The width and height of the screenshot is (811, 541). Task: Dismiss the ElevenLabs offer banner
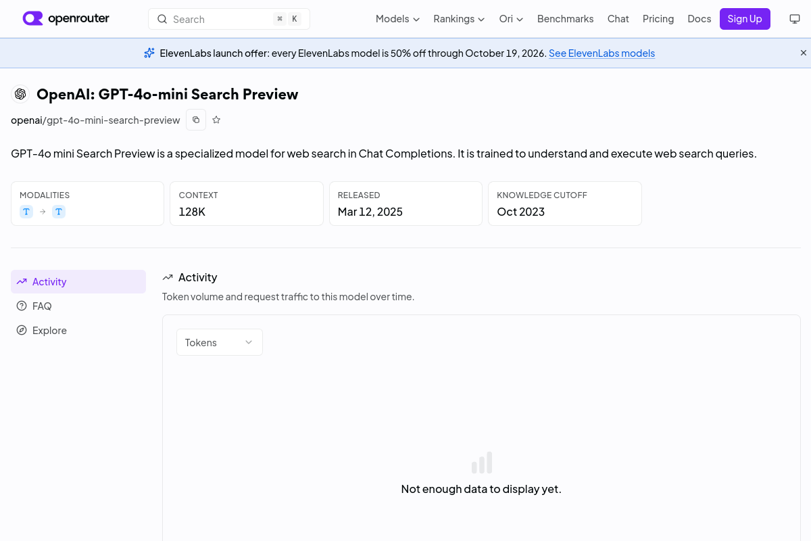[x=804, y=53]
